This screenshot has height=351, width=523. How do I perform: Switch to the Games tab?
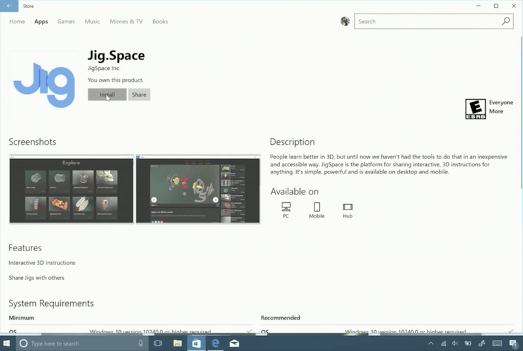click(x=66, y=22)
